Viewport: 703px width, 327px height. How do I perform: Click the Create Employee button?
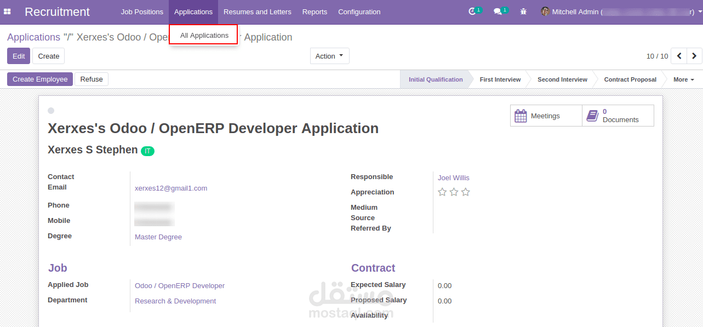(40, 79)
